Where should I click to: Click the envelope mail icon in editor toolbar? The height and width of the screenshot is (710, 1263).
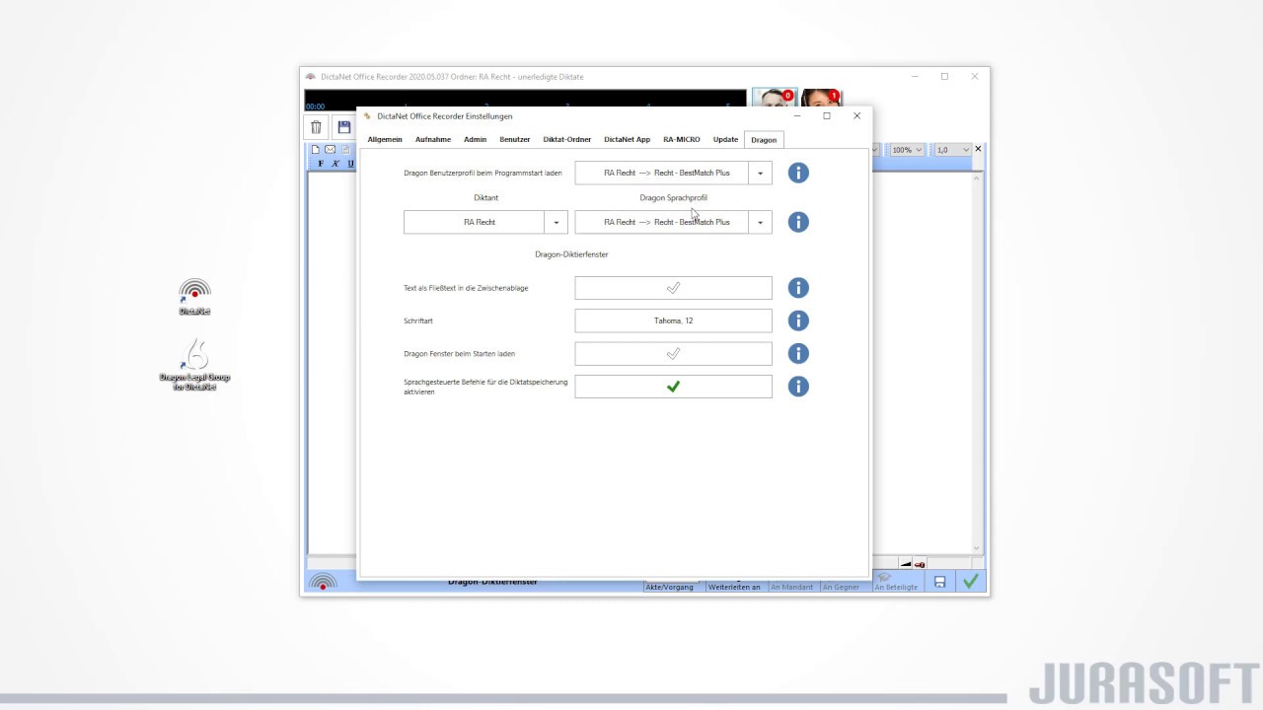pyautogui.click(x=330, y=150)
